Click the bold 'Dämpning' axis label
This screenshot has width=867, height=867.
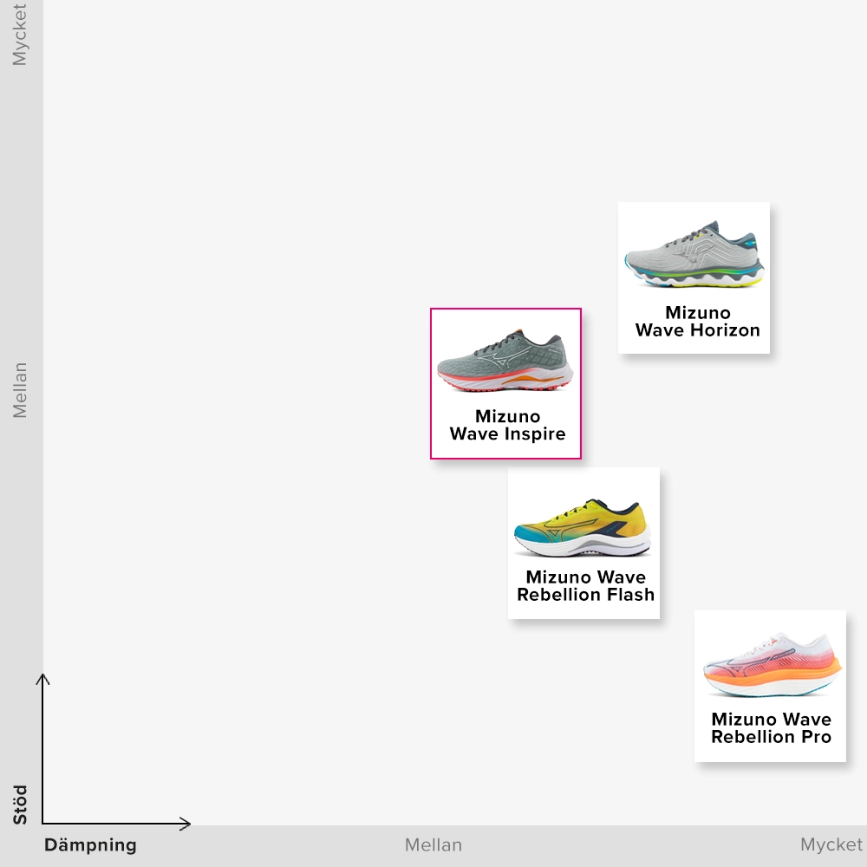90,845
